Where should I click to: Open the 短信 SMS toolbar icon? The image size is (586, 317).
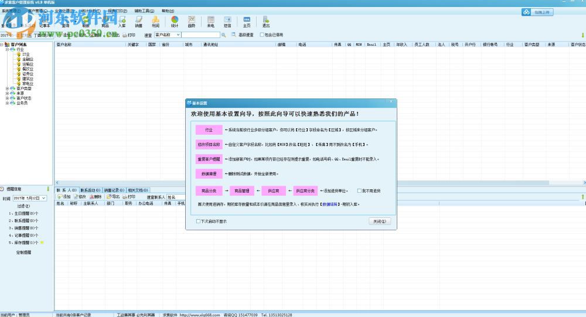(227, 21)
